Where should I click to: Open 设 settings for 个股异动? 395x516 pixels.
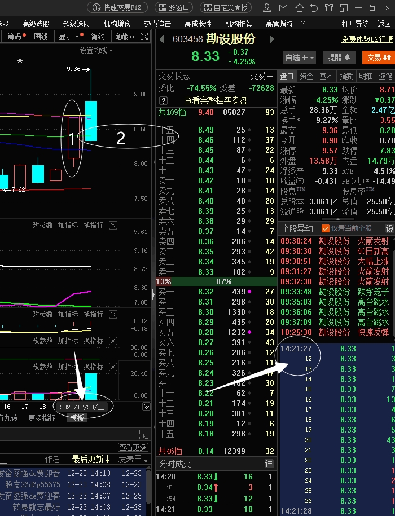pos(390,228)
